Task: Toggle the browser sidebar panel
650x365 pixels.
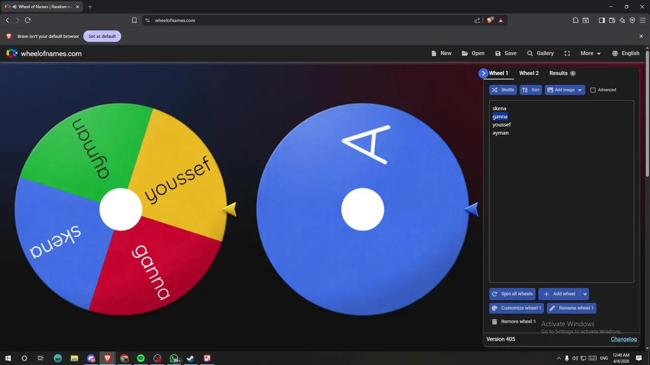Action: [x=602, y=20]
